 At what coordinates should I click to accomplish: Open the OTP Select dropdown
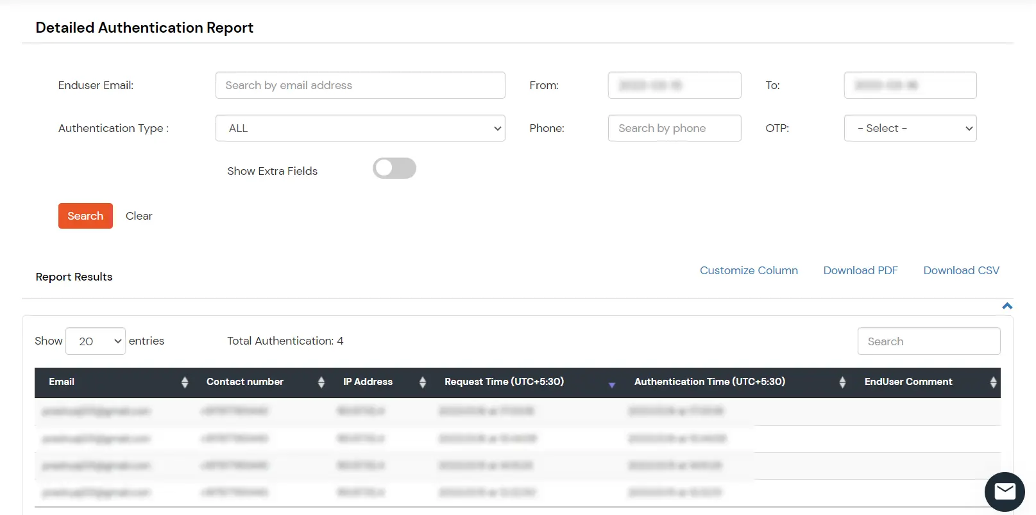click(x=910, y=128)
